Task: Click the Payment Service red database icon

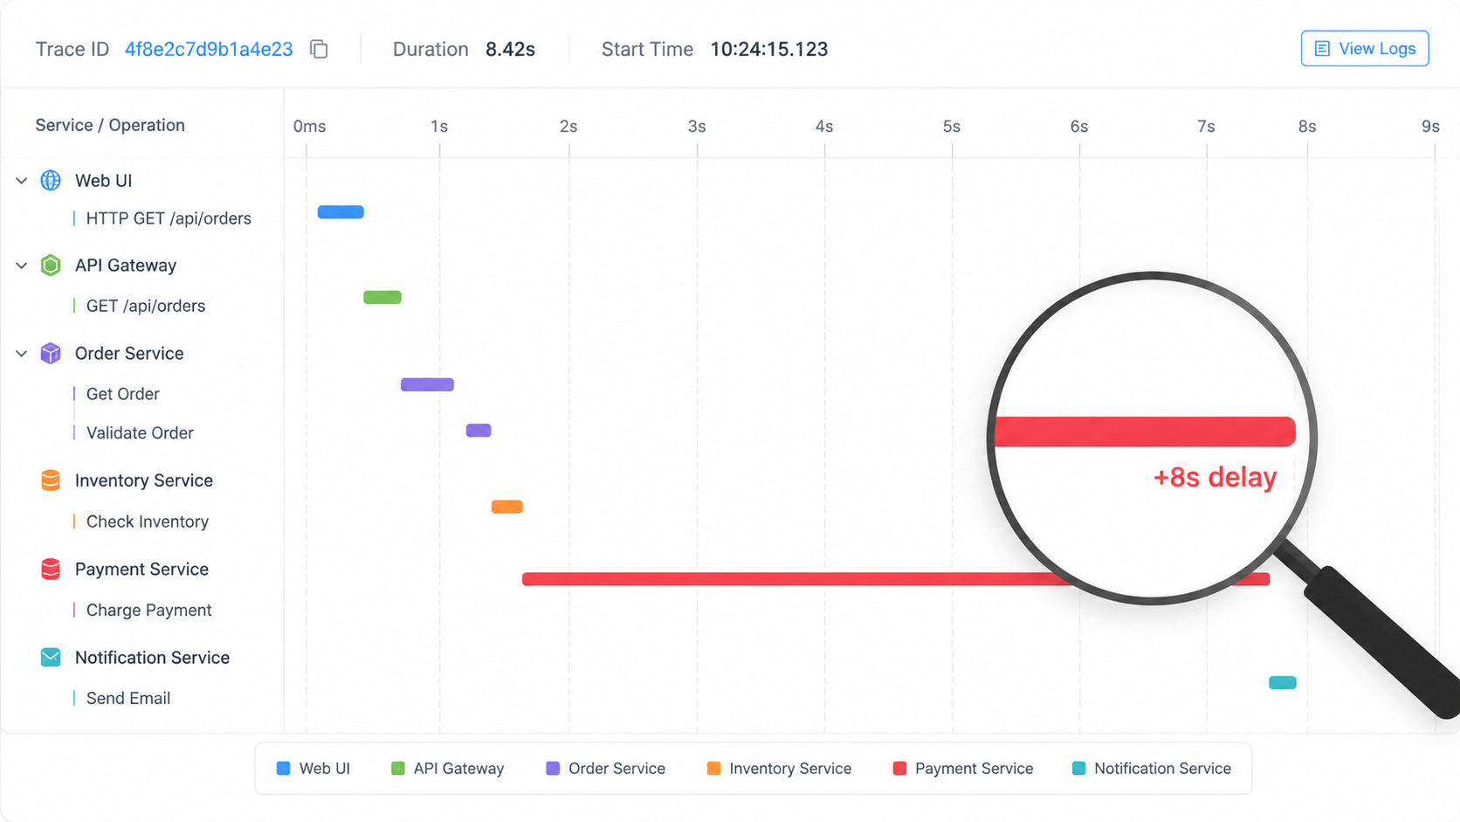Action: [x=51, y=570]
